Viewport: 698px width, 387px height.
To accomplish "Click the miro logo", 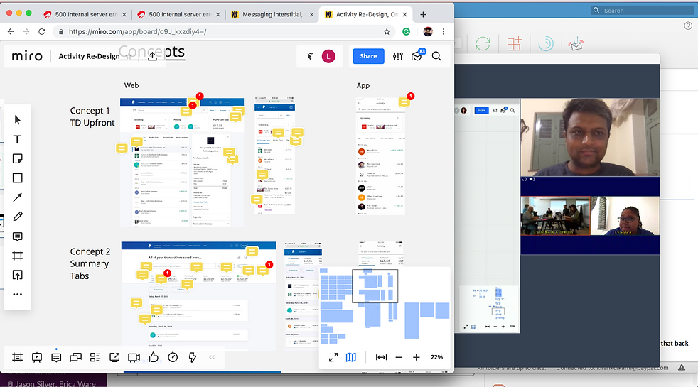I will coord(27,56).
